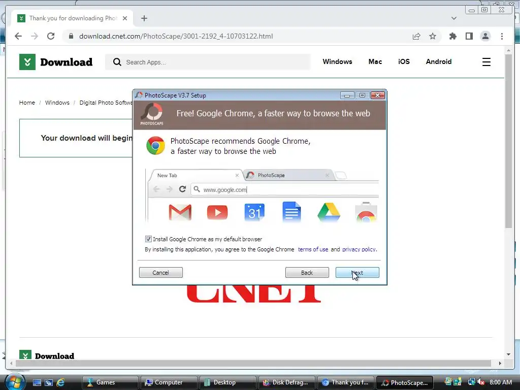Image resolution: width=520 pixels, height=390 pixels.
Task: Click the horizontal scrollbar thumb
Action: click(x=253, y=363)
